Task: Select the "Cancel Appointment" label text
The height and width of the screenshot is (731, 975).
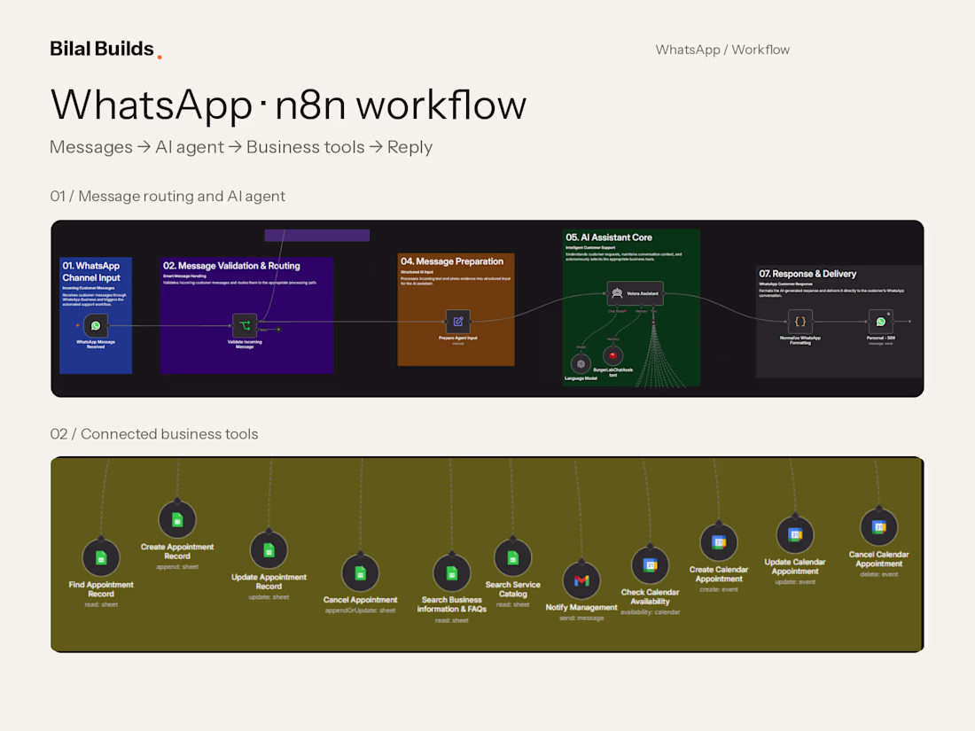Action: pyautogui.click(x=360, y=600)
